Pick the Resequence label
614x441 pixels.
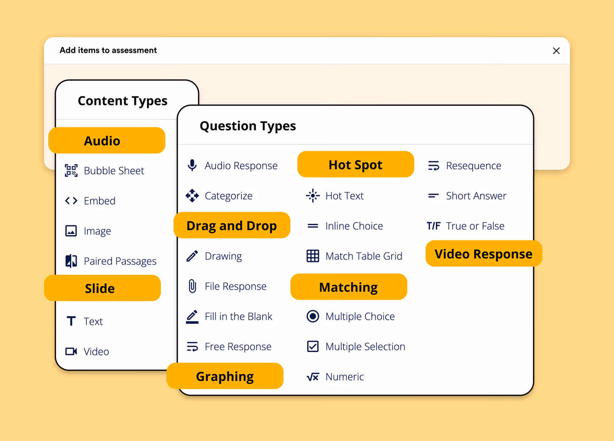coord(473,165)
